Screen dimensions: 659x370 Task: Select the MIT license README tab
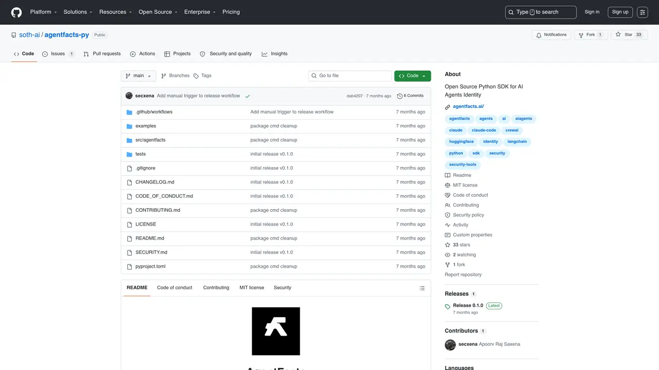[252, 288]
